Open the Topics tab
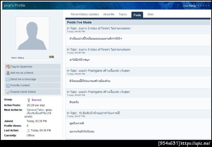Viewport: 212px width, 147px height. click(x=123, y=14)
